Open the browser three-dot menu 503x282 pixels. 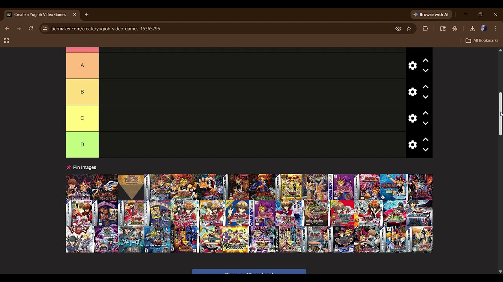coord(496,28)
